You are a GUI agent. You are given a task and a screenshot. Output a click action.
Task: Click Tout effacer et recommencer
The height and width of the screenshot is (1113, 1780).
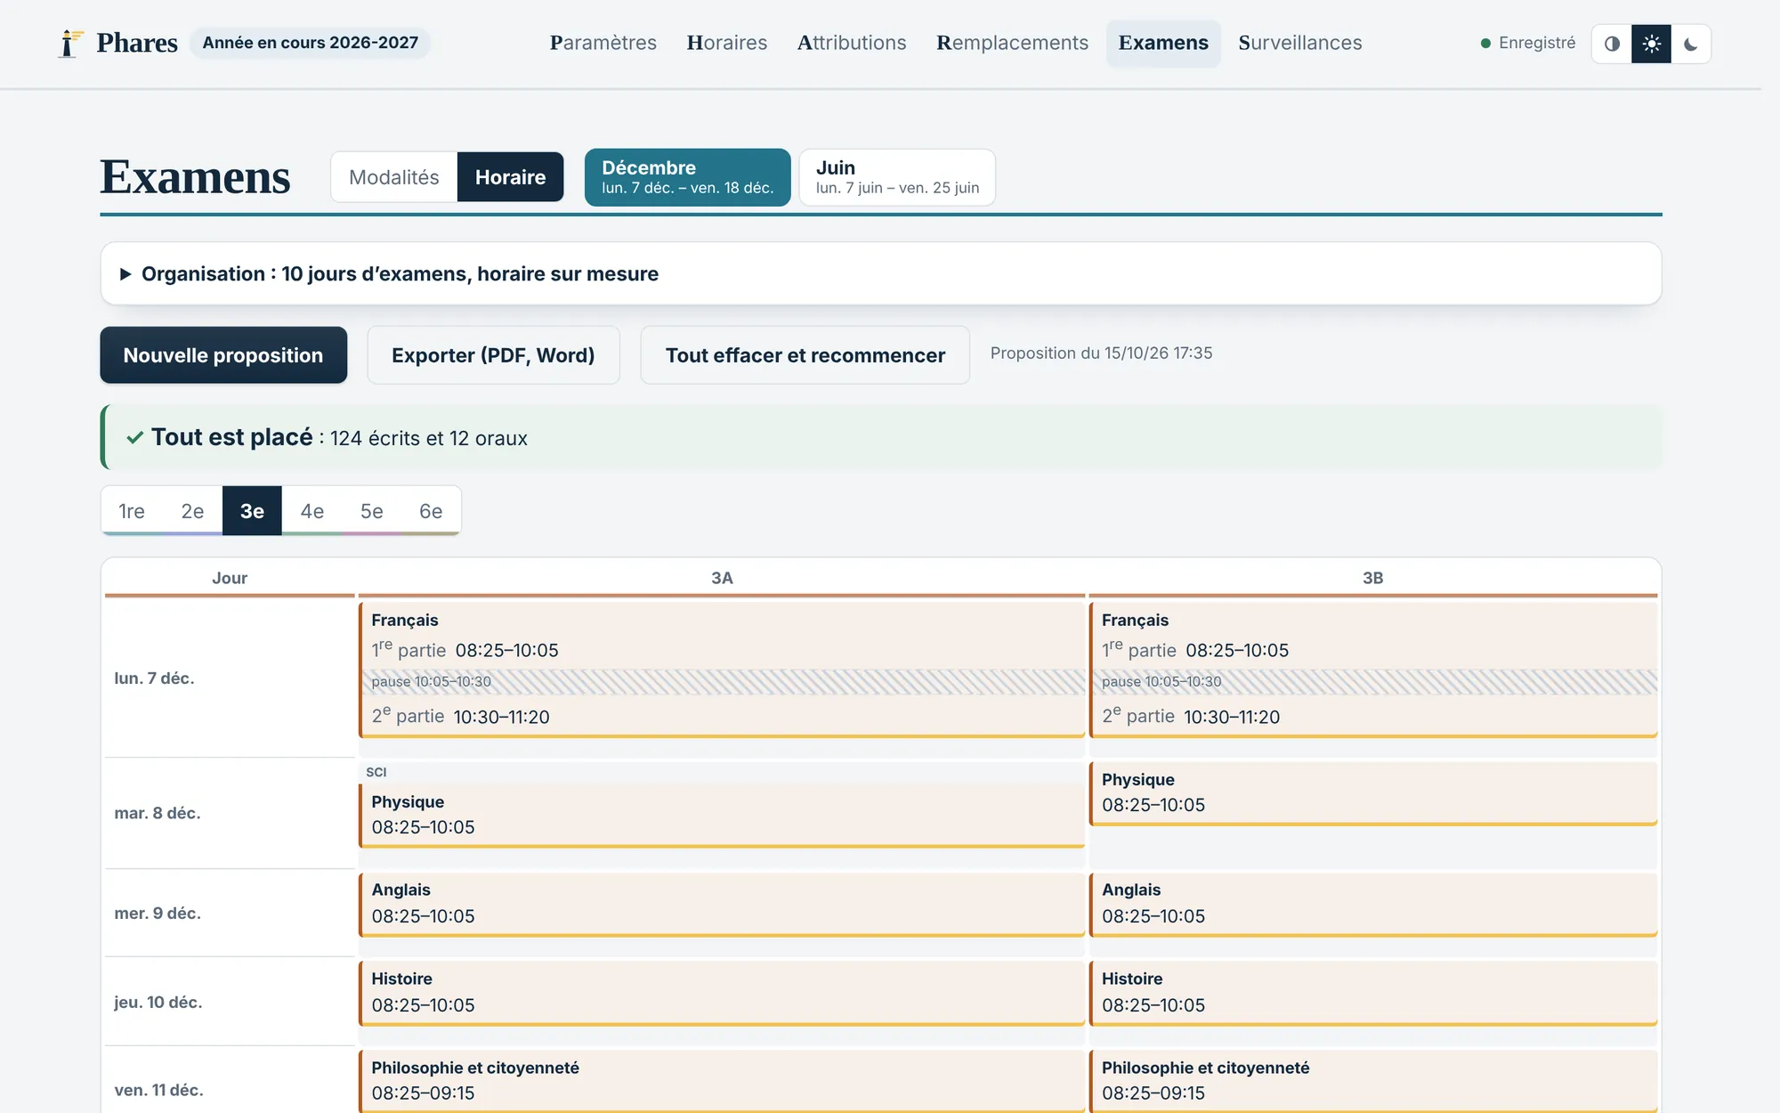[805, 355]
